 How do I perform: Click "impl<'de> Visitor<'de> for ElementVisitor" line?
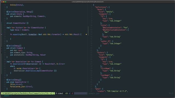point(26,28)
